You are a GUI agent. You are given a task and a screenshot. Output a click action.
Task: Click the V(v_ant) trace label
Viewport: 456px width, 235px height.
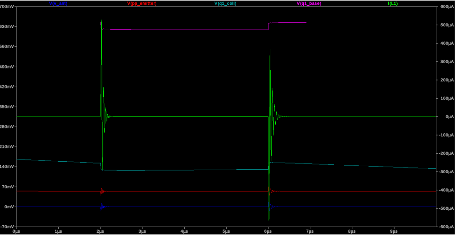click(58, 4)
